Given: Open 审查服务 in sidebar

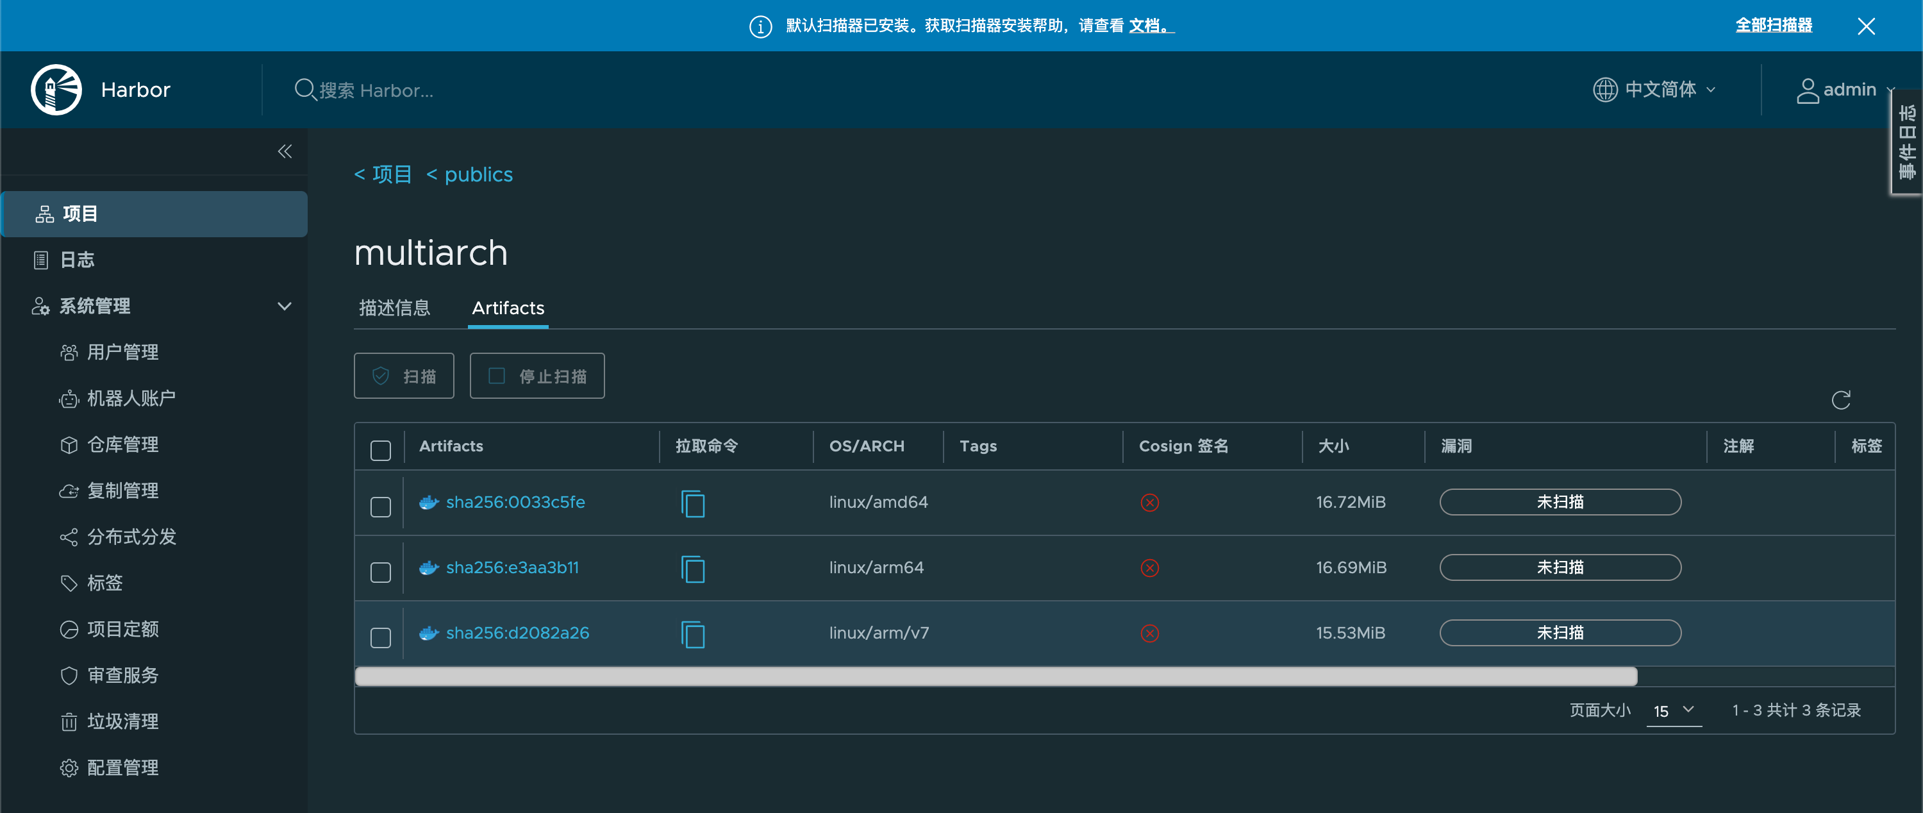Looking at the screenshot, I should tap(122, 676).
